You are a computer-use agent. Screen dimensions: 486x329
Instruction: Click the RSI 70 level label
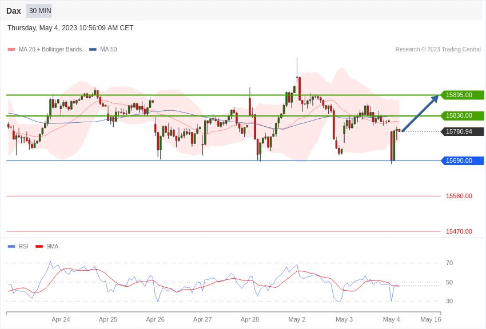point(449,263)
